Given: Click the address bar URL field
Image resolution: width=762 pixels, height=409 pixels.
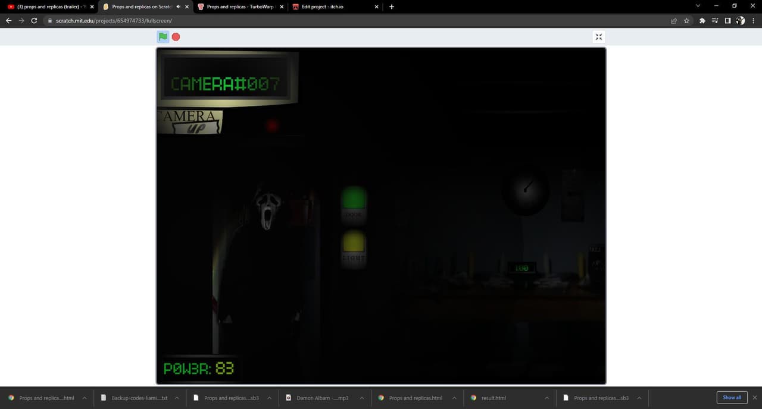Looking at the screenshot, I should click(357, 20).
